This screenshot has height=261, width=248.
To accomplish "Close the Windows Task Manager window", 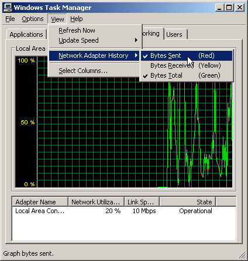I will point(240,8).
